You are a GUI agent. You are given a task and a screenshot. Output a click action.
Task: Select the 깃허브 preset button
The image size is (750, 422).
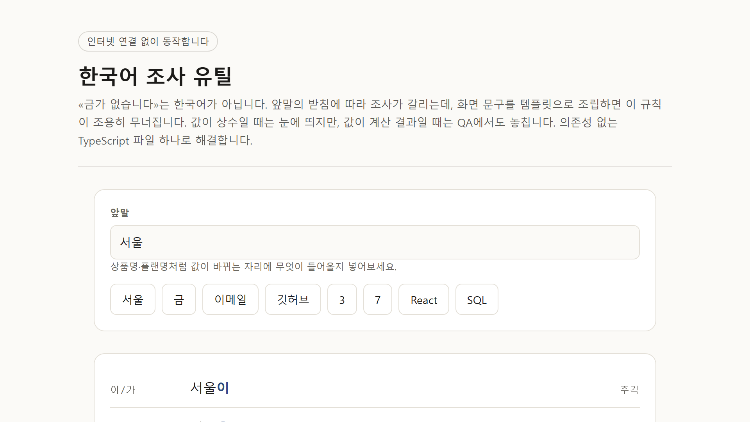tap(293, 299)
